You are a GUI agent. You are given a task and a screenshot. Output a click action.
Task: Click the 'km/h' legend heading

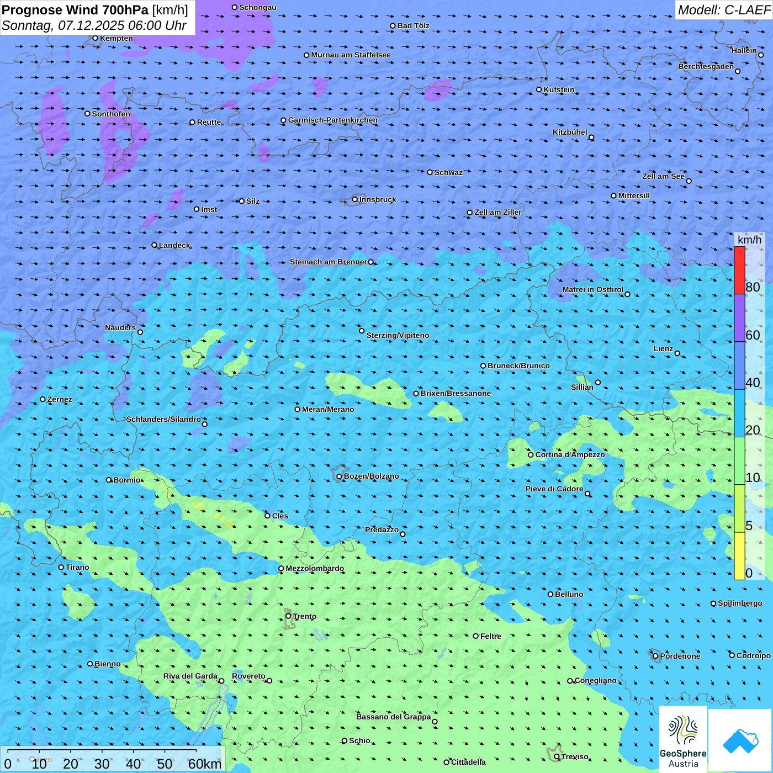[749, 240]
